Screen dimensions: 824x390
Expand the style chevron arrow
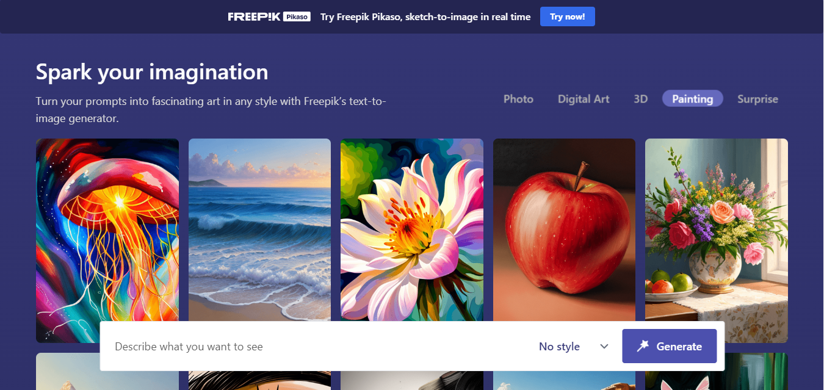click(x=604, y=346)
